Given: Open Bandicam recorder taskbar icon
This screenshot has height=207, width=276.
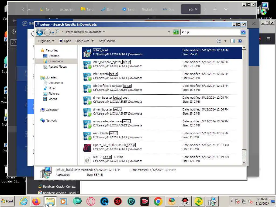Looking at the screenshot, I should 145,201.
